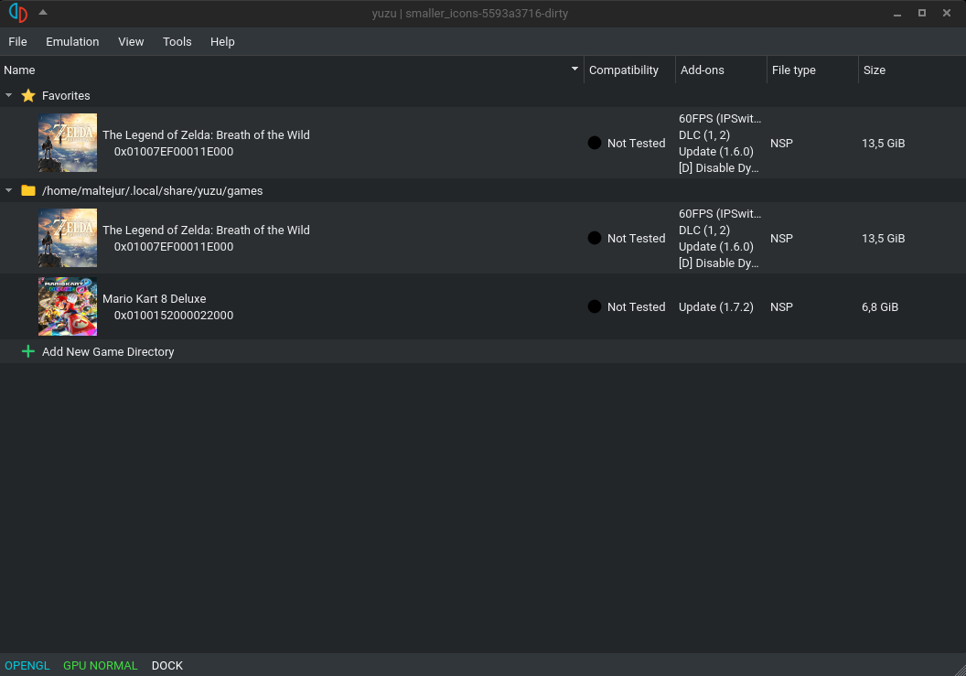Click NSP file type of Mario Kart row
The height and width of the screenshot is (676, 966).
tap(781, 306)
